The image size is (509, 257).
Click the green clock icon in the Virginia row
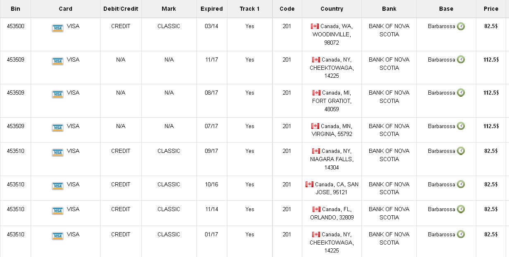(461, 126)
